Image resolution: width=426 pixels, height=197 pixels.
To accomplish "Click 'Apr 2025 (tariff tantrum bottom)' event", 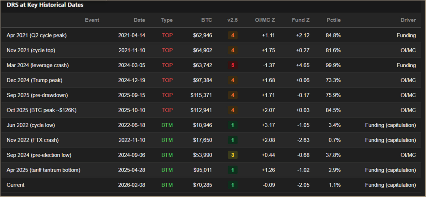I will tap(44, 170).
